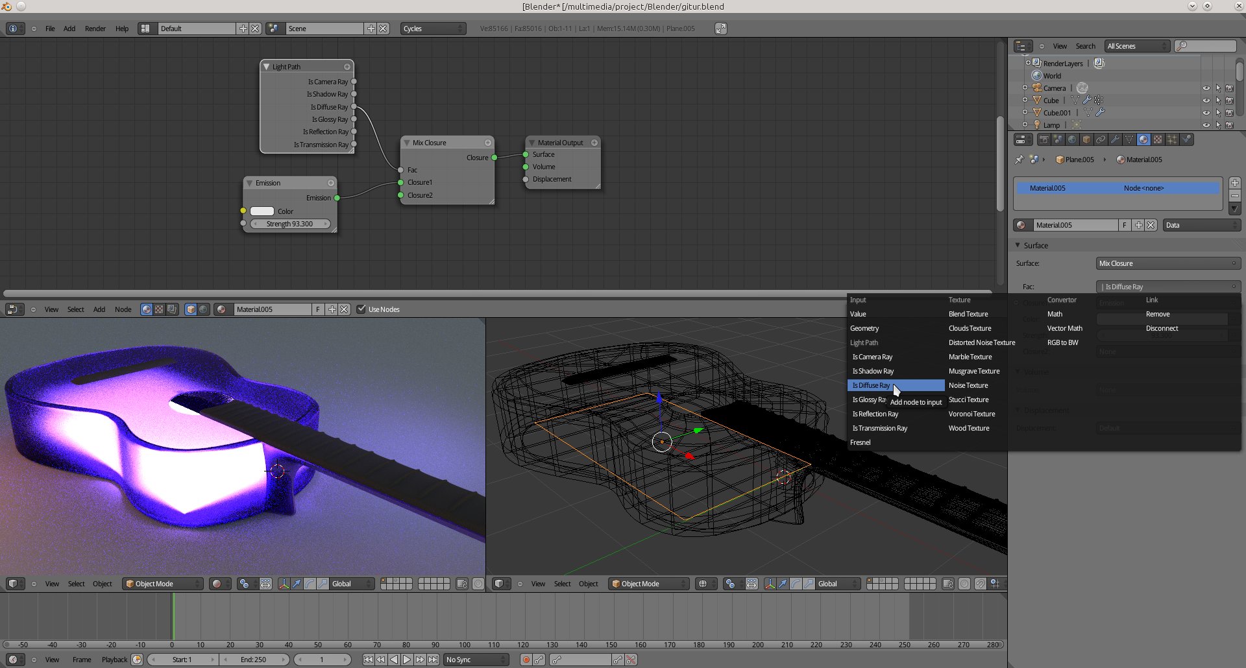Click the Mix Closure surface shader button
Image resolution: width=1246 pixels, height=668 pixels.
click(1167, 263)
